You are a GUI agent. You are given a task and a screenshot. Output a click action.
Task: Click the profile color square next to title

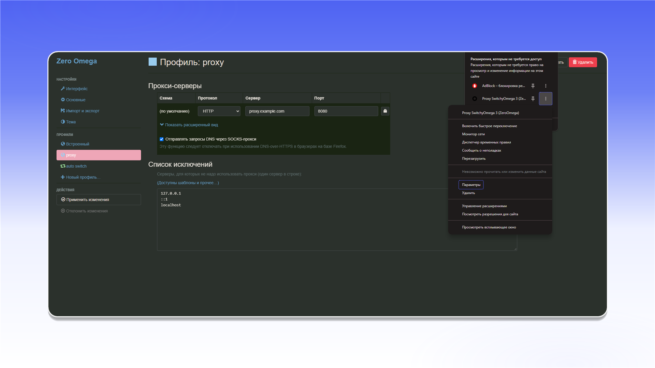[x=152, y=62]
